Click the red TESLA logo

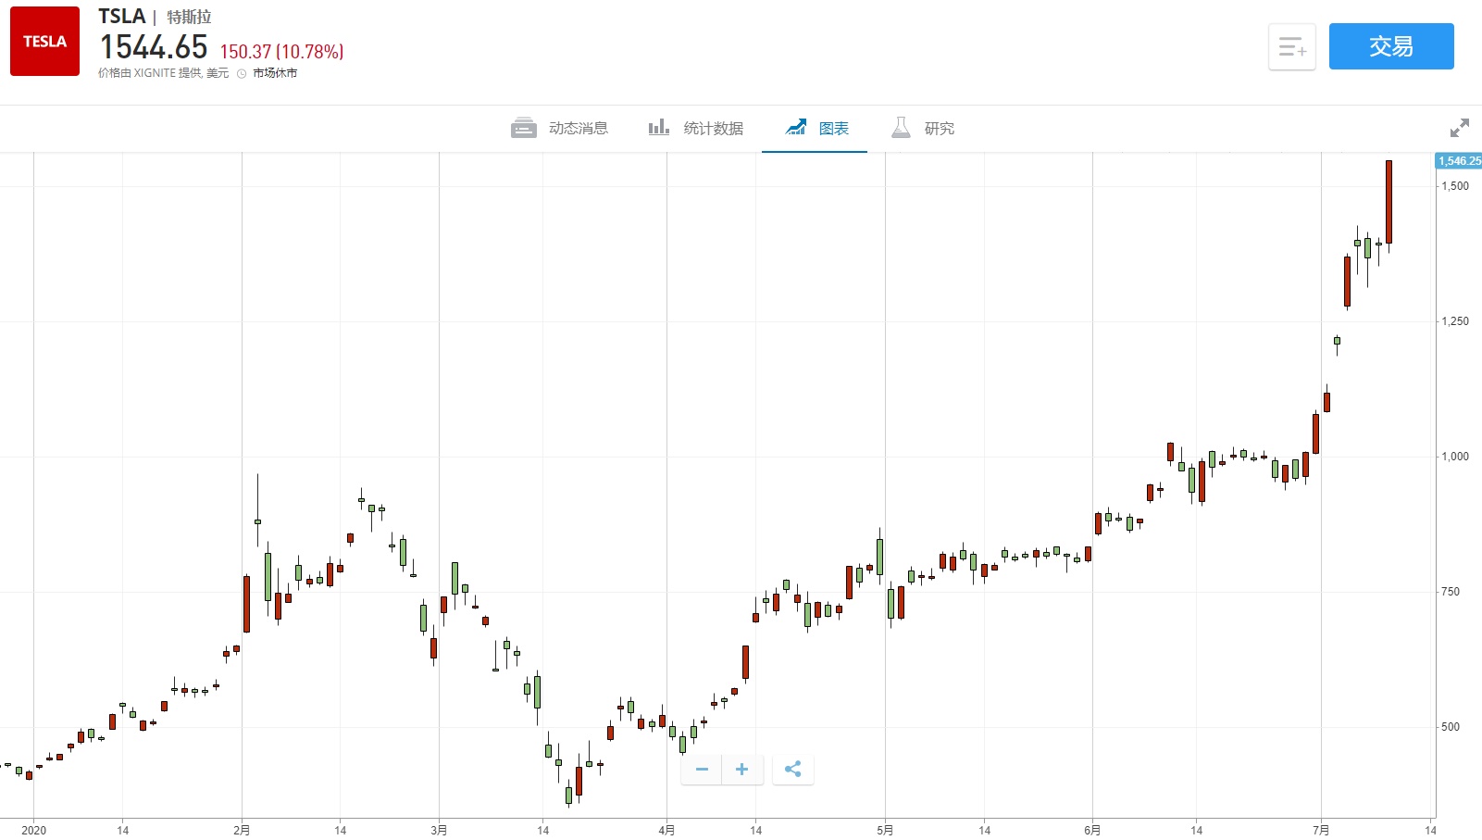(44, 42)
